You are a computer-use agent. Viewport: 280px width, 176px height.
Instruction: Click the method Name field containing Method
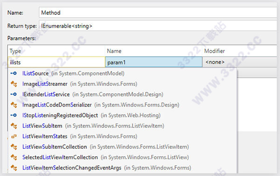click(x=158, y=13)
